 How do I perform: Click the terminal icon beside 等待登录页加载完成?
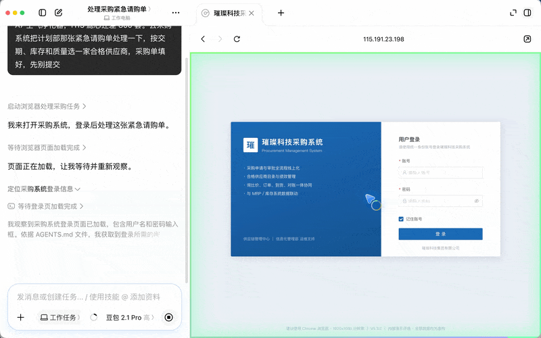click(x=11, y=206)
